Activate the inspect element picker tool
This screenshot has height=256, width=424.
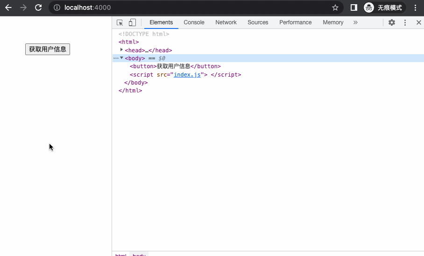click(120, 22)
